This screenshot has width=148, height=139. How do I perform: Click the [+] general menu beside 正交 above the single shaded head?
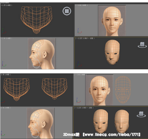(x=77, y=38)
